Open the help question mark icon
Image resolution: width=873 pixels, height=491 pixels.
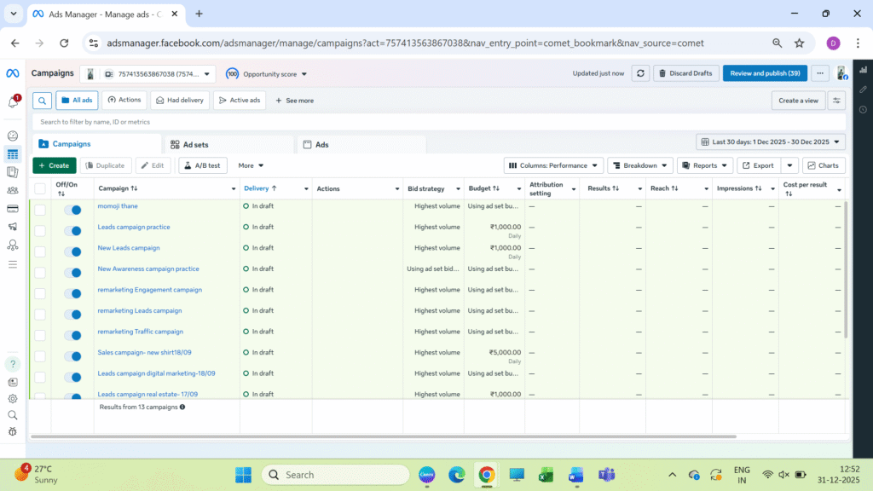click(x=13, y=364)
